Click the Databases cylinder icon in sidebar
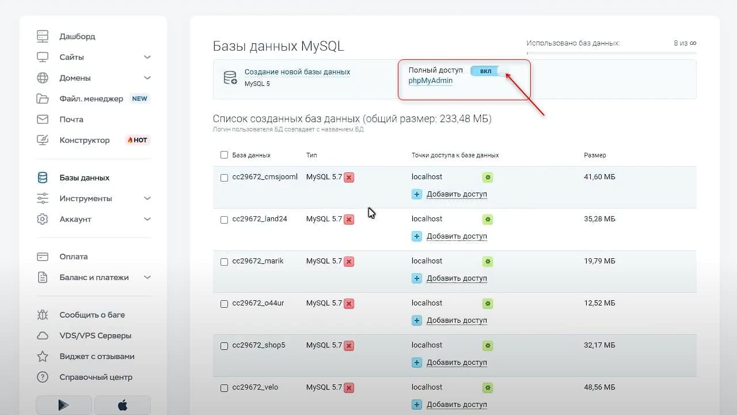Image resolution: width=737 pixels, height=415 pixels. [43, 178]
